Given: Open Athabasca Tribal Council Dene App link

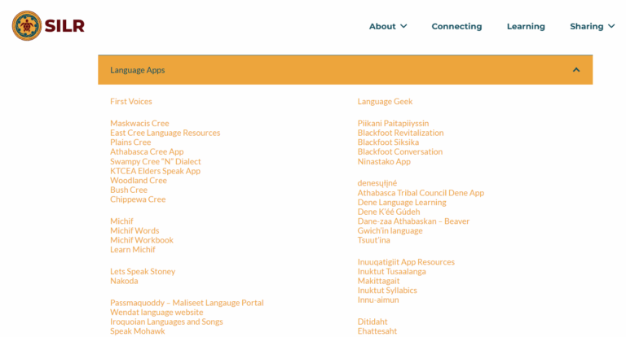Looking at the screenshot, I should click(421, 193).
